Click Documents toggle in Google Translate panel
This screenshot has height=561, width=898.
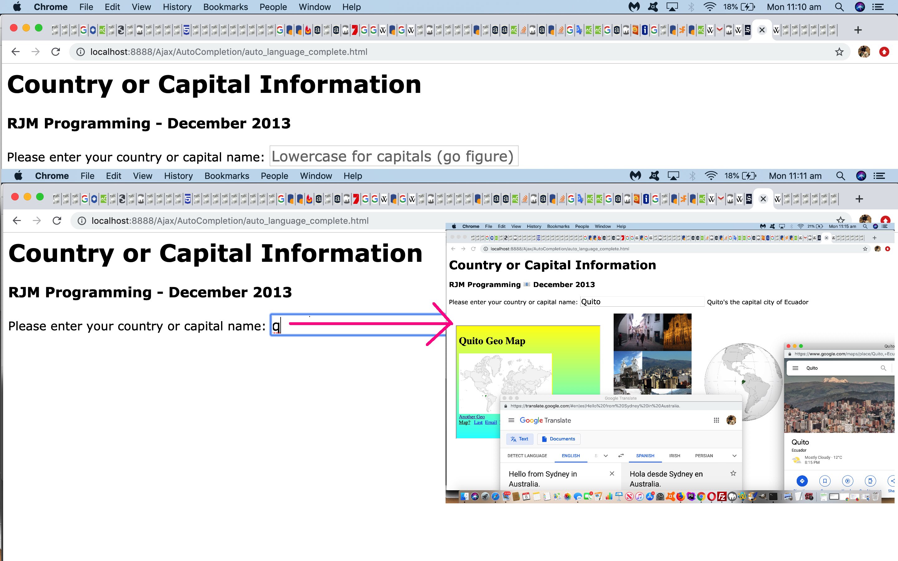click(558, 439)
